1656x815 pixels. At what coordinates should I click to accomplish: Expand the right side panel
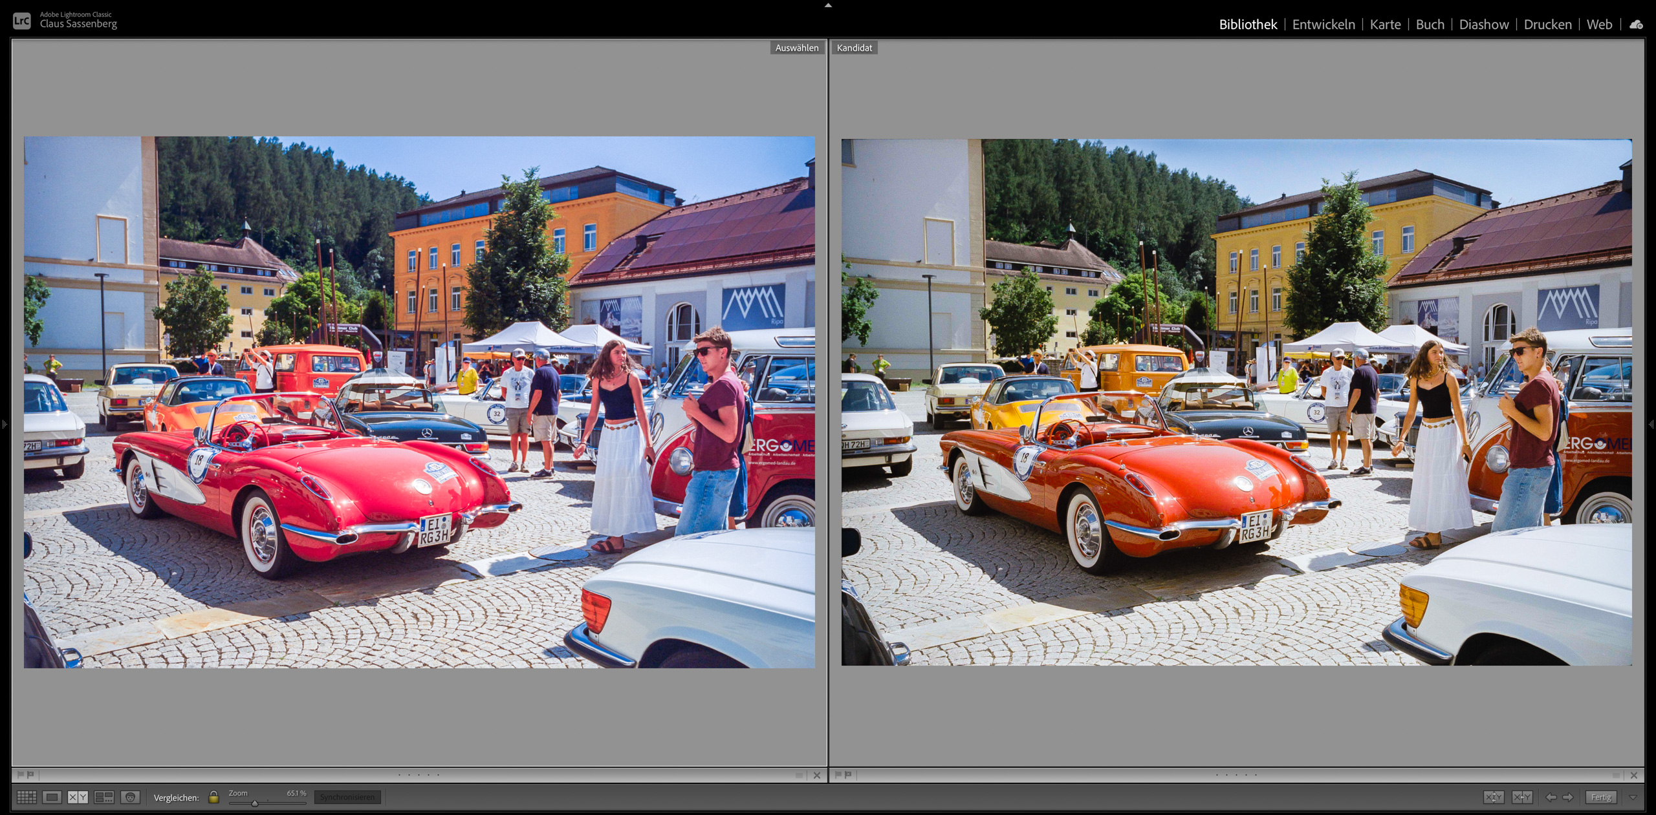[1651, 425]
